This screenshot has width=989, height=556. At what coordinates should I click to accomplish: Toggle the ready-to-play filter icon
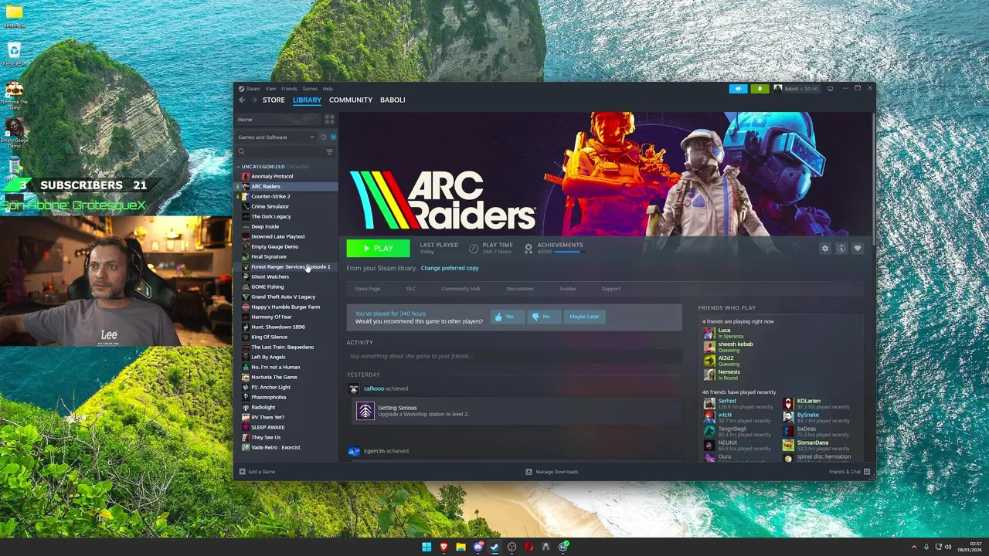[x=333, y=137]
